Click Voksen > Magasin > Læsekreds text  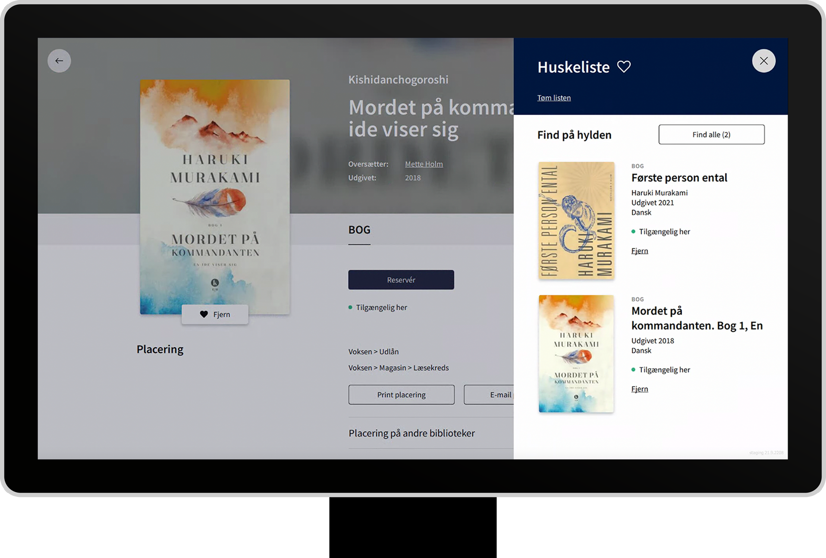pyautogui.click(x=398, y=368)
